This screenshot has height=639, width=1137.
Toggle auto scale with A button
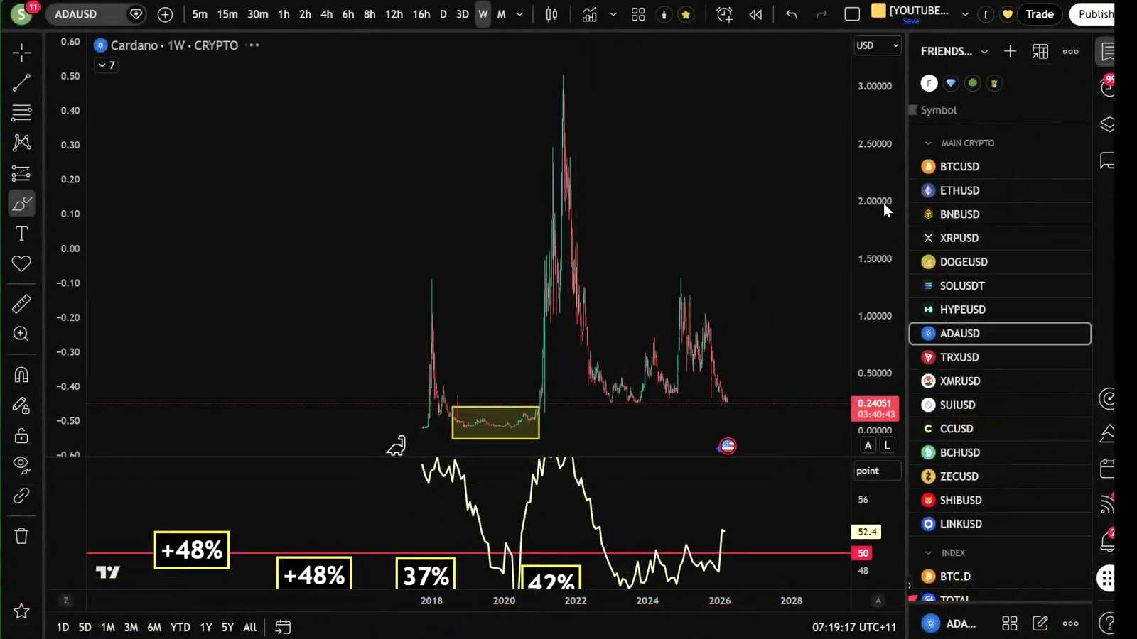click(x=868, y=445)
